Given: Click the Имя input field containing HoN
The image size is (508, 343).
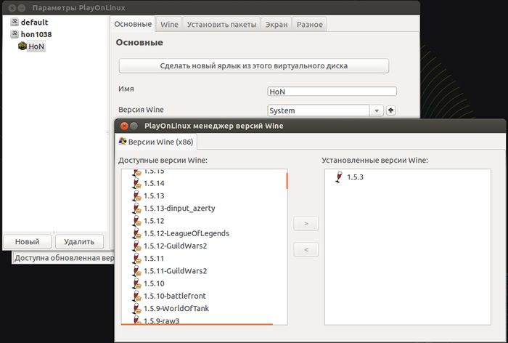Looking at the screenshot, I should [332, 92].
